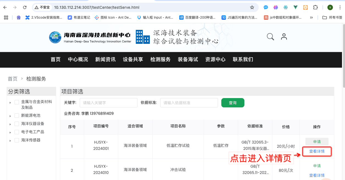Image resolution: width=345 pixels, height=180 pixels.
Task: Reload the page with the refresh icon
Action: 25,7
